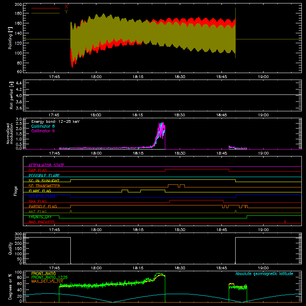The width and height of the screenshot is (306, 306).
Task: Click the ATTENUATOR_STATE flag label
Action: (46, 165)
